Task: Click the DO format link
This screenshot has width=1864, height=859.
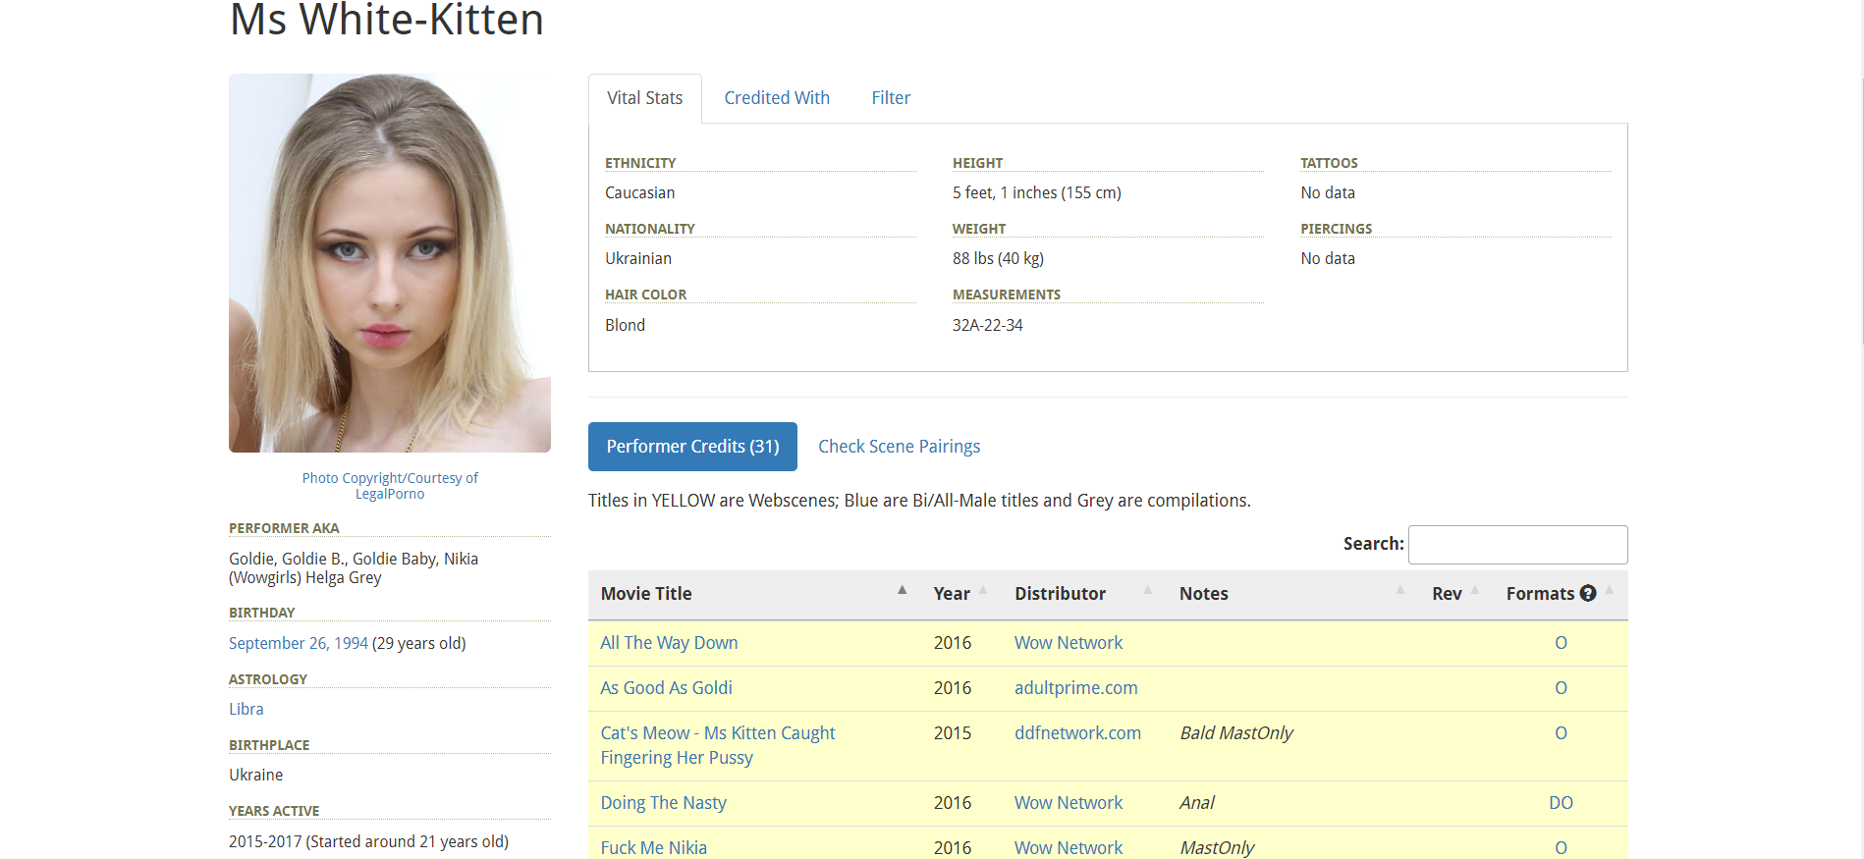Action: pos(1561,803)
